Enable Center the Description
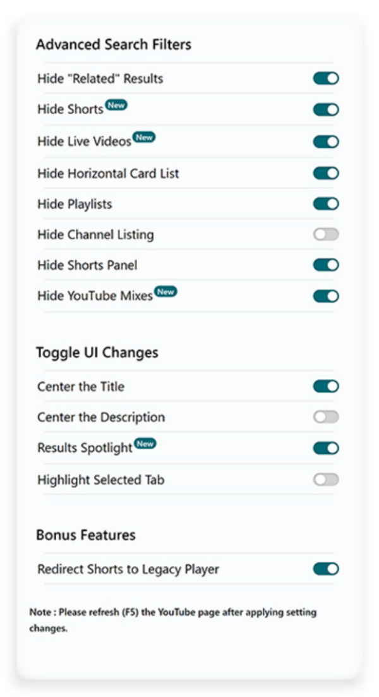Image resolution: width=379 pixels, height=697 pixels. click(325, 417)
